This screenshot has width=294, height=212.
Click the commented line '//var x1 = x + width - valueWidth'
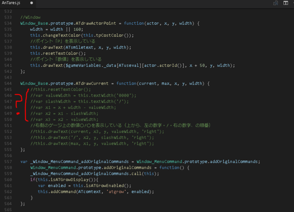tap(73, 108)
